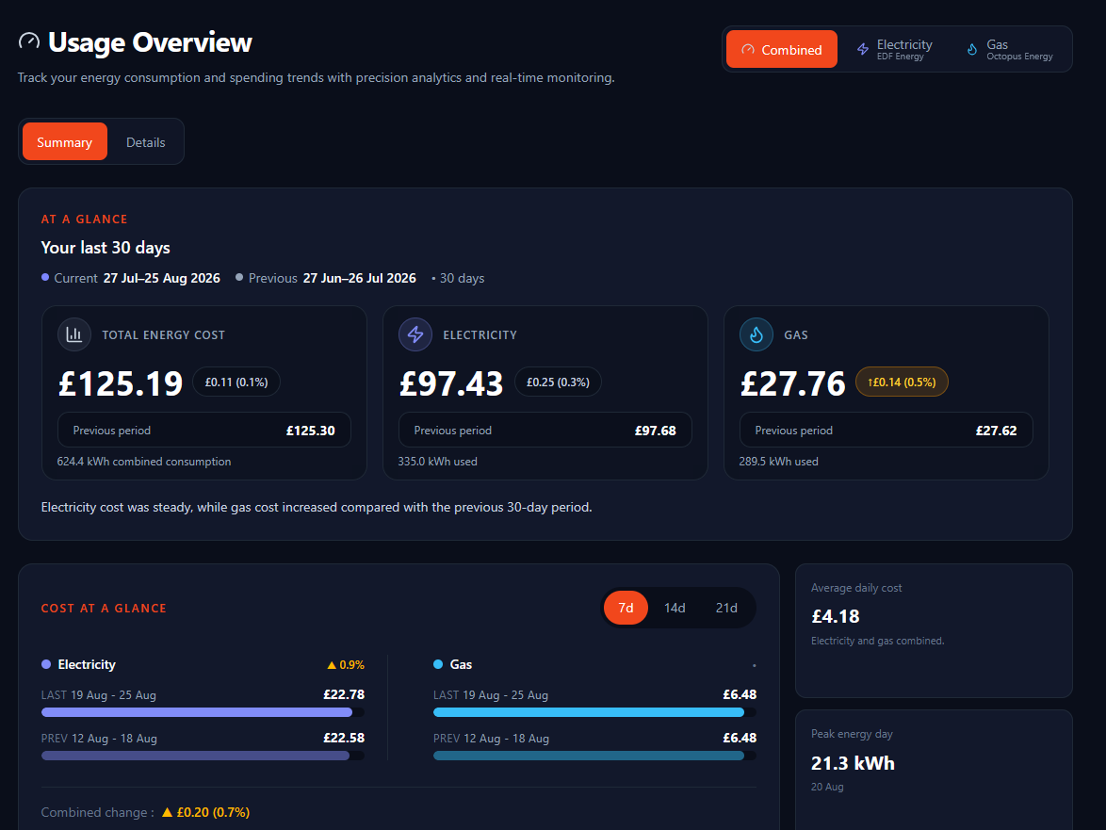Viewport: 1106px width, 830px height.
Task: Click the flame icon in the Gas Octopus tab
Action: click(972, 49)
